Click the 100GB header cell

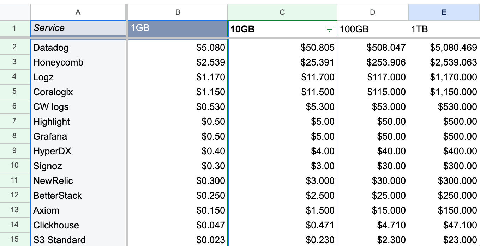coord(373,28)
